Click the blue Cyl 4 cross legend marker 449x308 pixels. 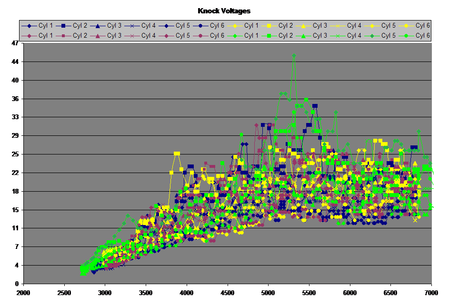click(132, 26)
